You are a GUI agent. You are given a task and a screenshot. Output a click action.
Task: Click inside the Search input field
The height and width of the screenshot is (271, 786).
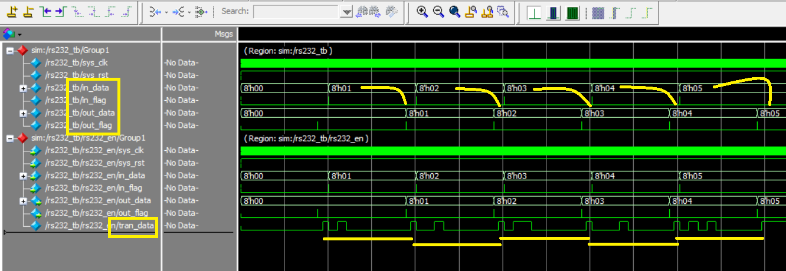295,12
